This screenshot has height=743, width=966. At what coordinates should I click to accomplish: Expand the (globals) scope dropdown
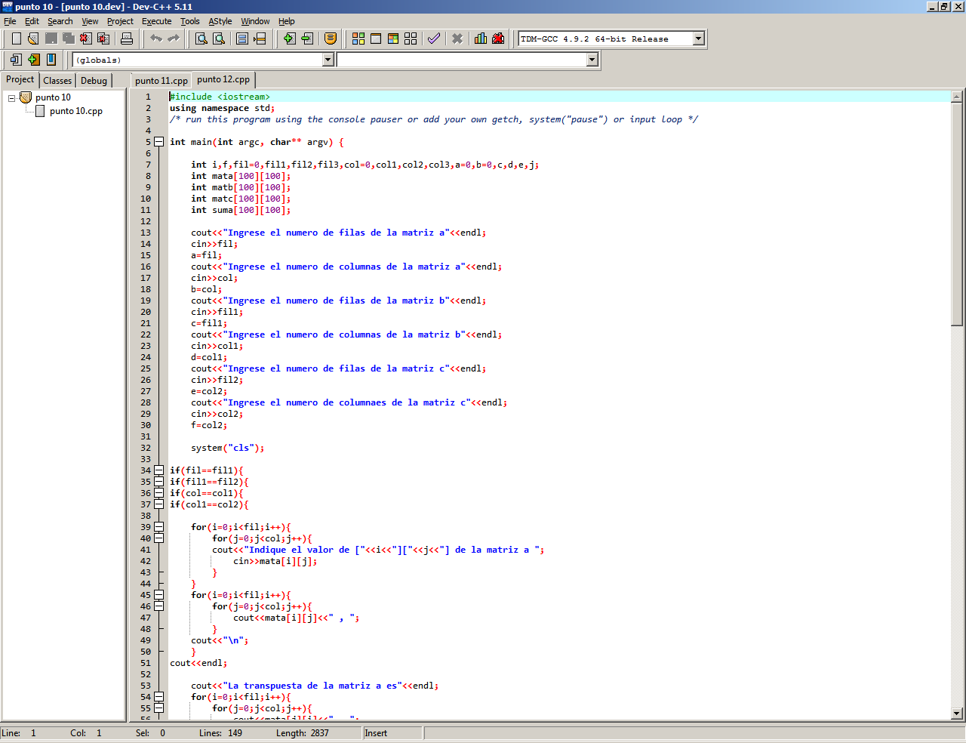pos(328,60)
